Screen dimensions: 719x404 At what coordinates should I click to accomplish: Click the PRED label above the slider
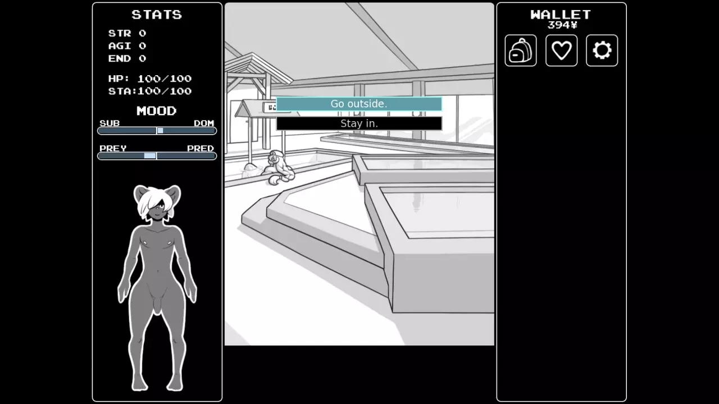[x=201, y=148]
